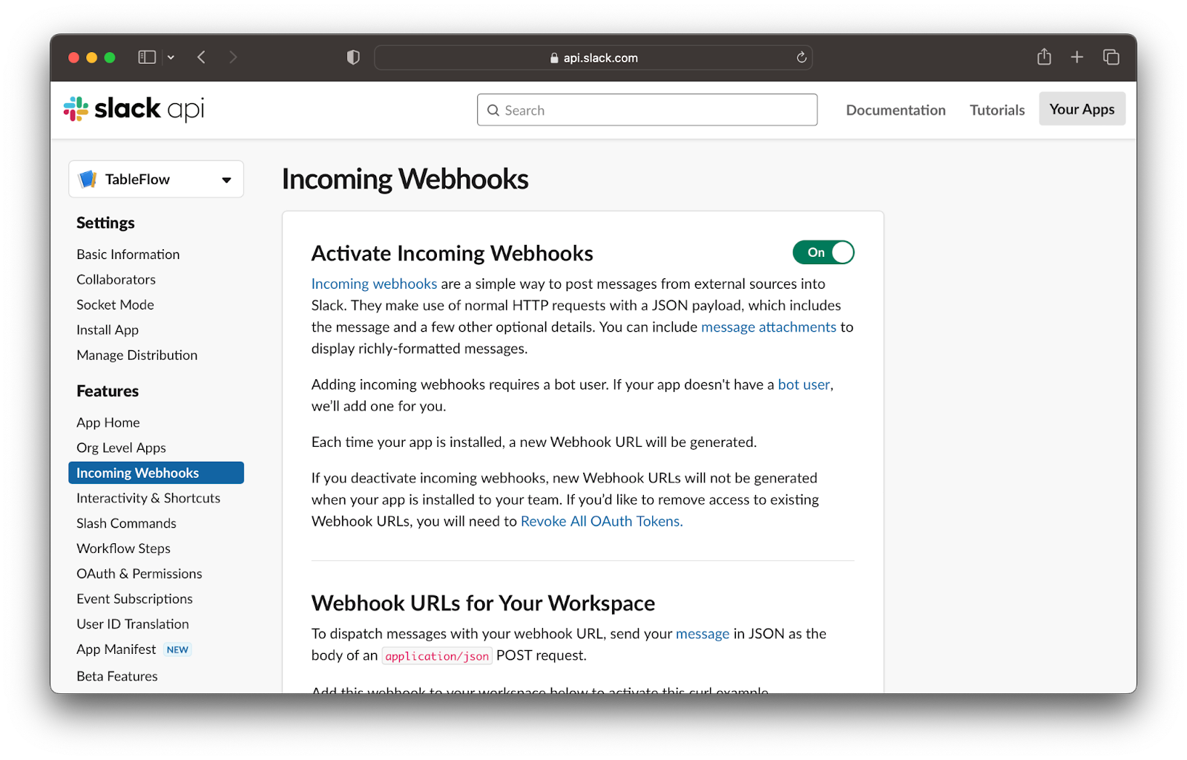Click the 'Webhook URLs for Your Workspace' heading
This screenshot has width=1187, height=760.
coord(483,603)
